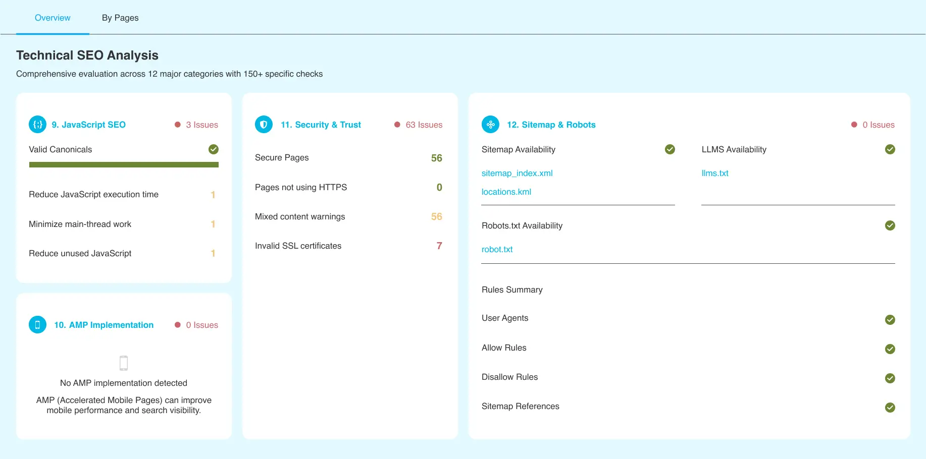Open the sitemap_index.xml link
The image size is (926, 459).
pyautogui.click(x=517, y=173)
